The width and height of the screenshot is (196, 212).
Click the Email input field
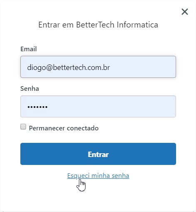(x=98, y=67)
